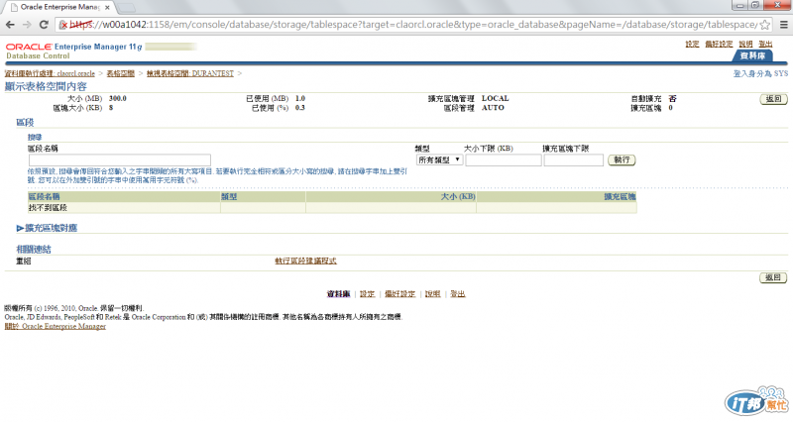Click the 找不到區段 table cell
The height and width of the screenshot is (422, 793).
point(124,208)
